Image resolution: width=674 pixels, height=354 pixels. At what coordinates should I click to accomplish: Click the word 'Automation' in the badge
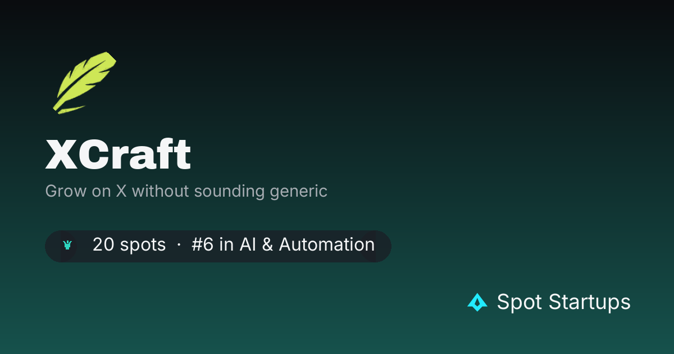pyautogui.click(x=327, y=245)
